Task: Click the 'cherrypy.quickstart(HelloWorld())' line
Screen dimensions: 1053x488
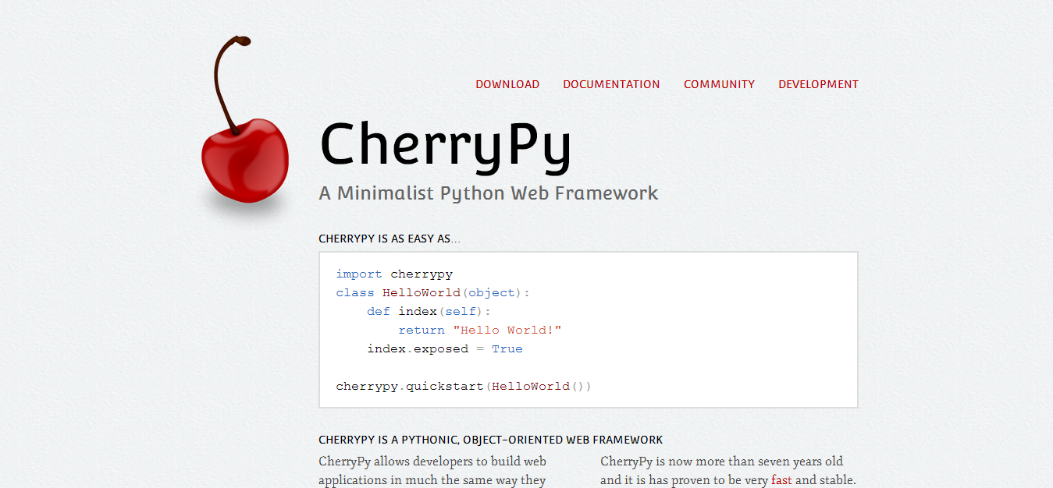Action: (x=464, y=387)
